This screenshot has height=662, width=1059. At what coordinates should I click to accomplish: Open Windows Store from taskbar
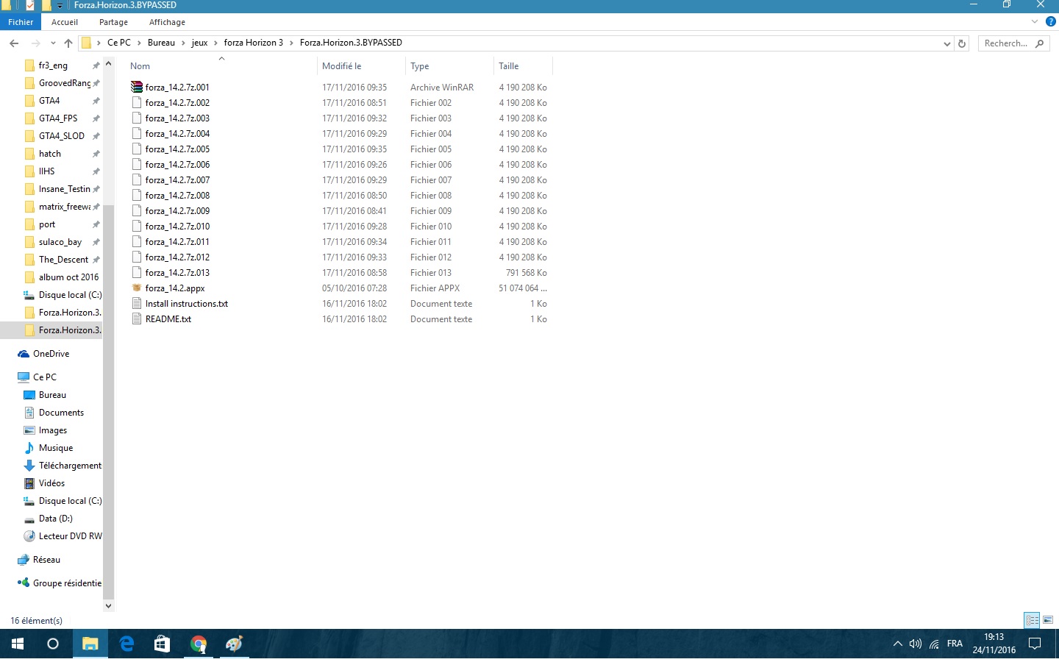pyautogui.click(x=163, y=644)
